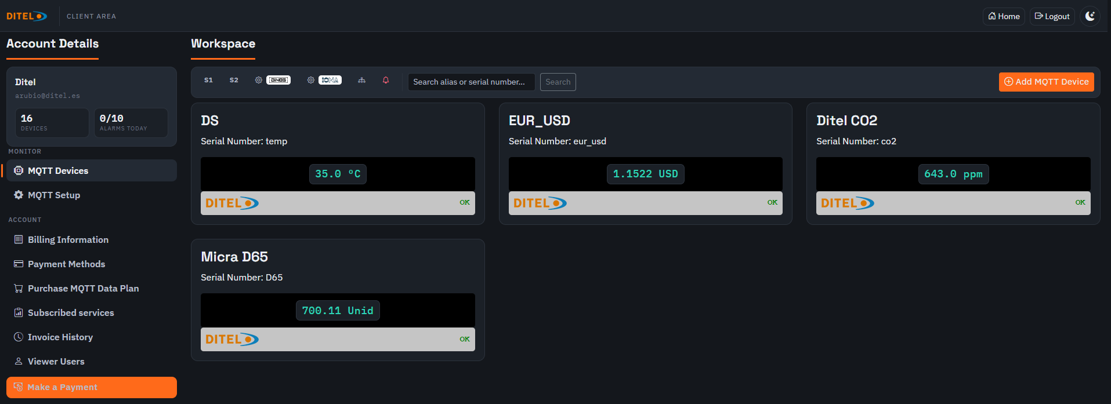Image resolution: width=1111 pixels, height=404 pixels.
Task: Open the red alarm bell icon
Action: [386, 80]
